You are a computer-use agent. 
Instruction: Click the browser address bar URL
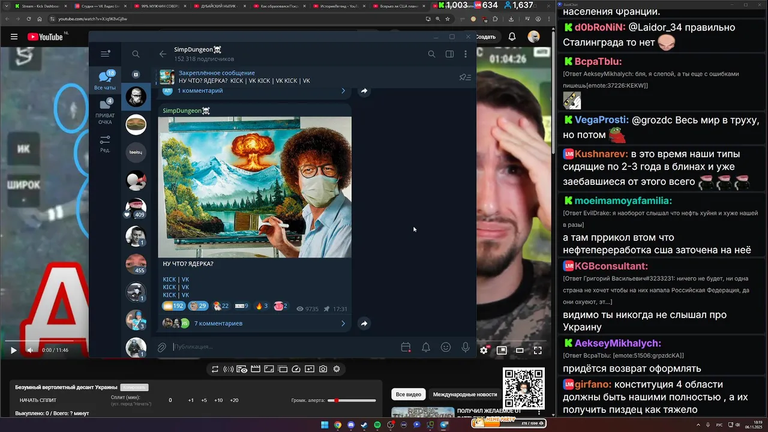click(93, 19)
